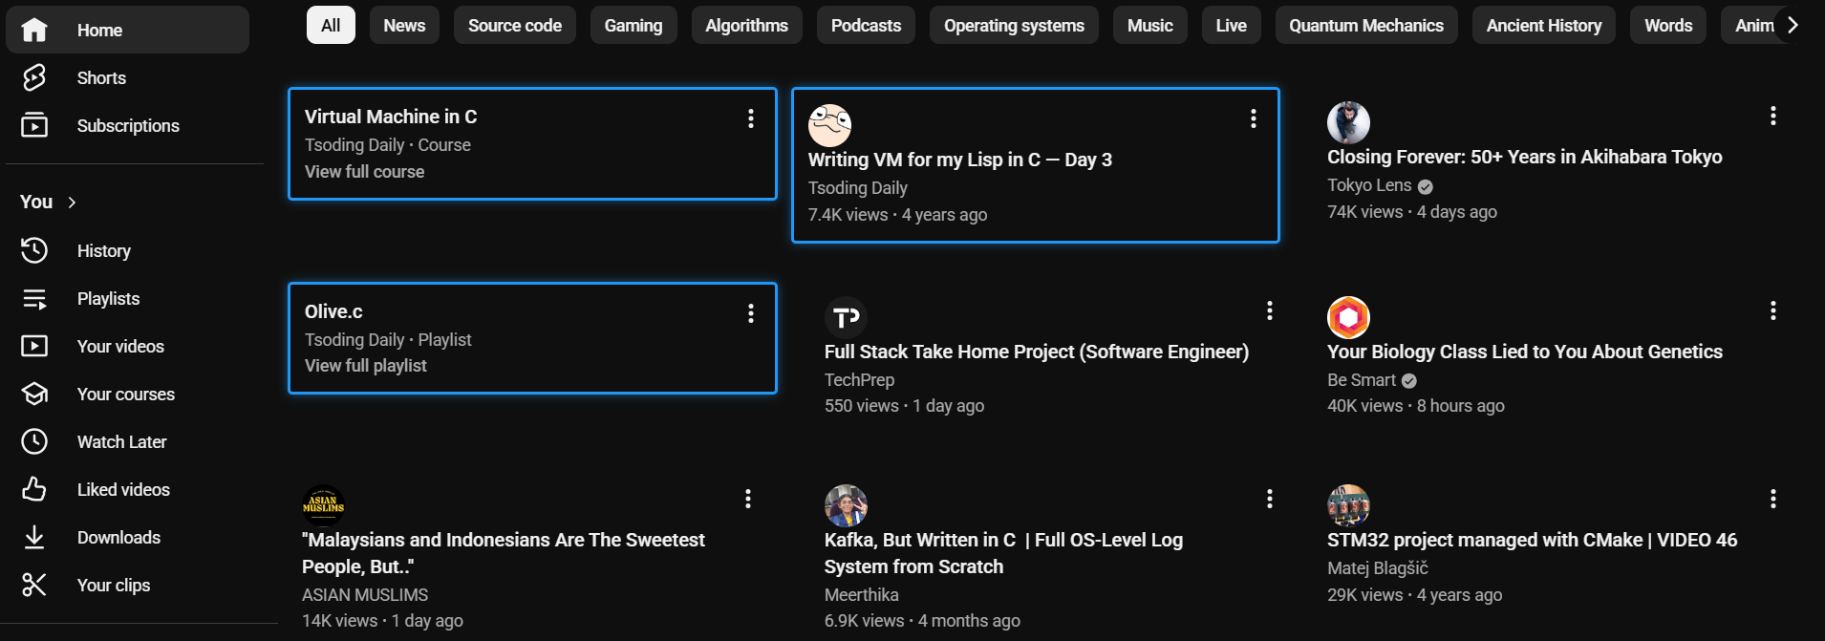Open the Downloads arrow icon

pos(34,537)
